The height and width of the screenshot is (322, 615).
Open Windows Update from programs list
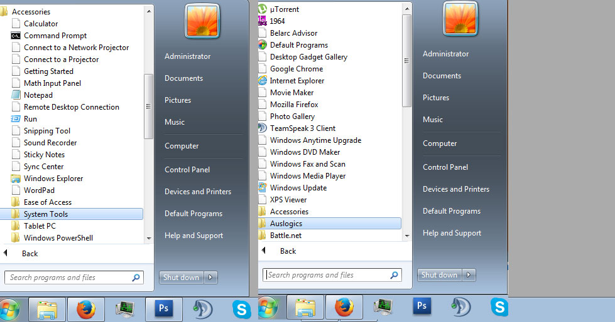293,188
